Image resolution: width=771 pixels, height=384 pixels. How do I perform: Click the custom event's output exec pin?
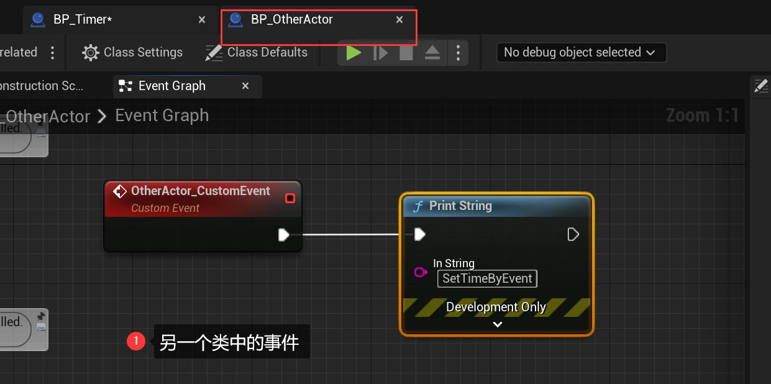coord(283,234)
